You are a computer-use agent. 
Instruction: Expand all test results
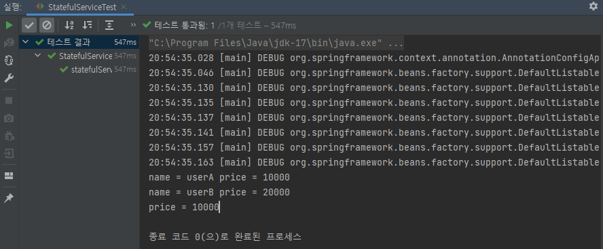[x=109, y=25]
